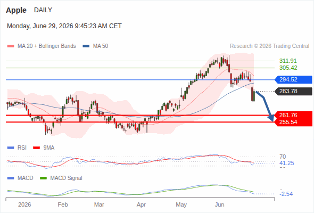
Task: Click the RSI 70 level label
Action: [283, 157]
